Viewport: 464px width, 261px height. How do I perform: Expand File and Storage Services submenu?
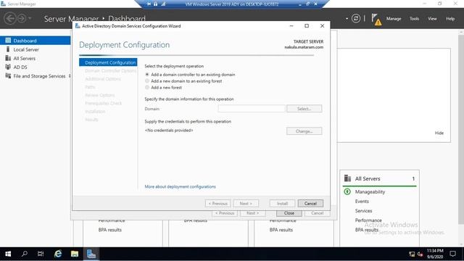(70, 76)
